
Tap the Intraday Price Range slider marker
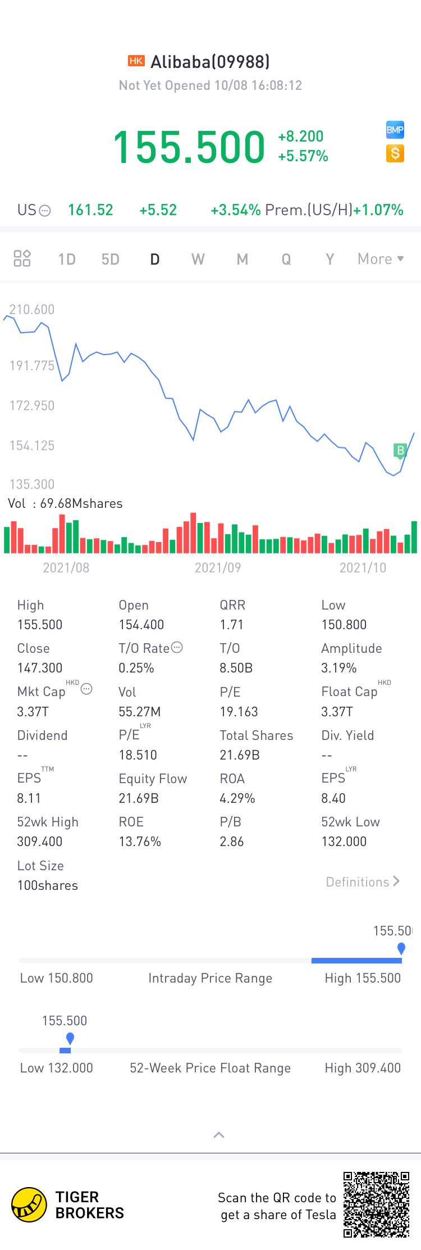tap(401, 949)
